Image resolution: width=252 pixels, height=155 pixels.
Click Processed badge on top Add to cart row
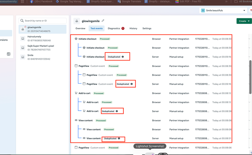click(99, 93)
